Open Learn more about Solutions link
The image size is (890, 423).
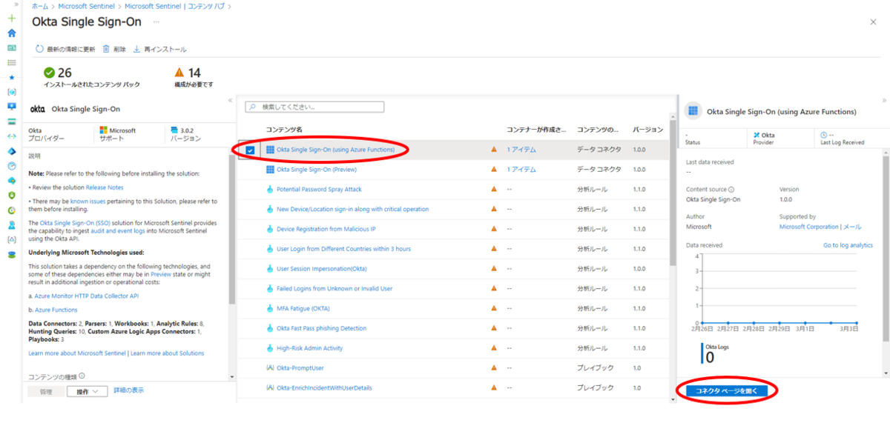tap(168, 353)
